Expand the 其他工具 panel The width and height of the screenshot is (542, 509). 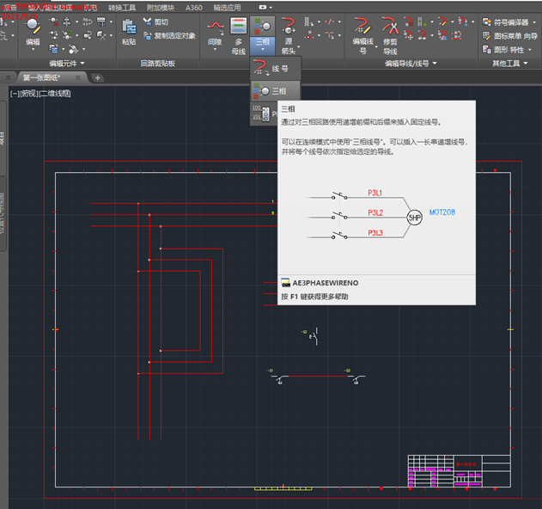click(x=510, y=64)
